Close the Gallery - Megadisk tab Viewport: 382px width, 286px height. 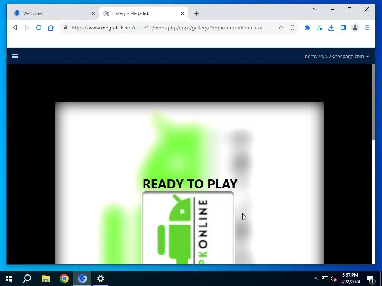(x=182, y=13)
